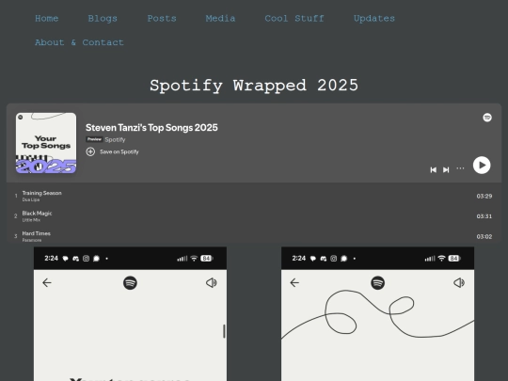The width and height of the screenshot is (508, 381).
Task: Navigate to the Media section
Action: click(220, 19)
